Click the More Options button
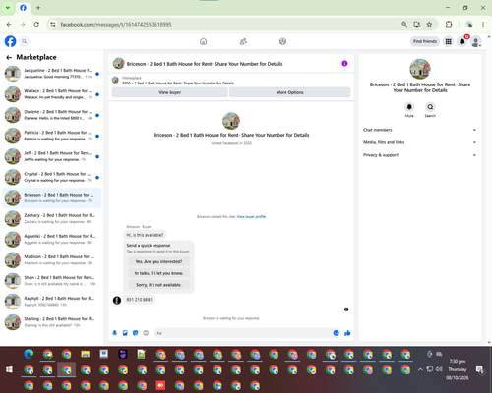492x393 pixels. pyautogui.click(x=289, y=92)
